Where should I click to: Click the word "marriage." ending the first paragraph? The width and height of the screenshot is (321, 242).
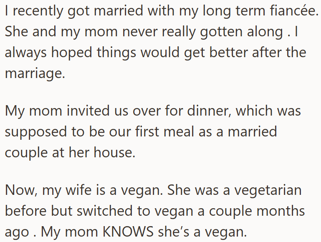click(34, 74)
